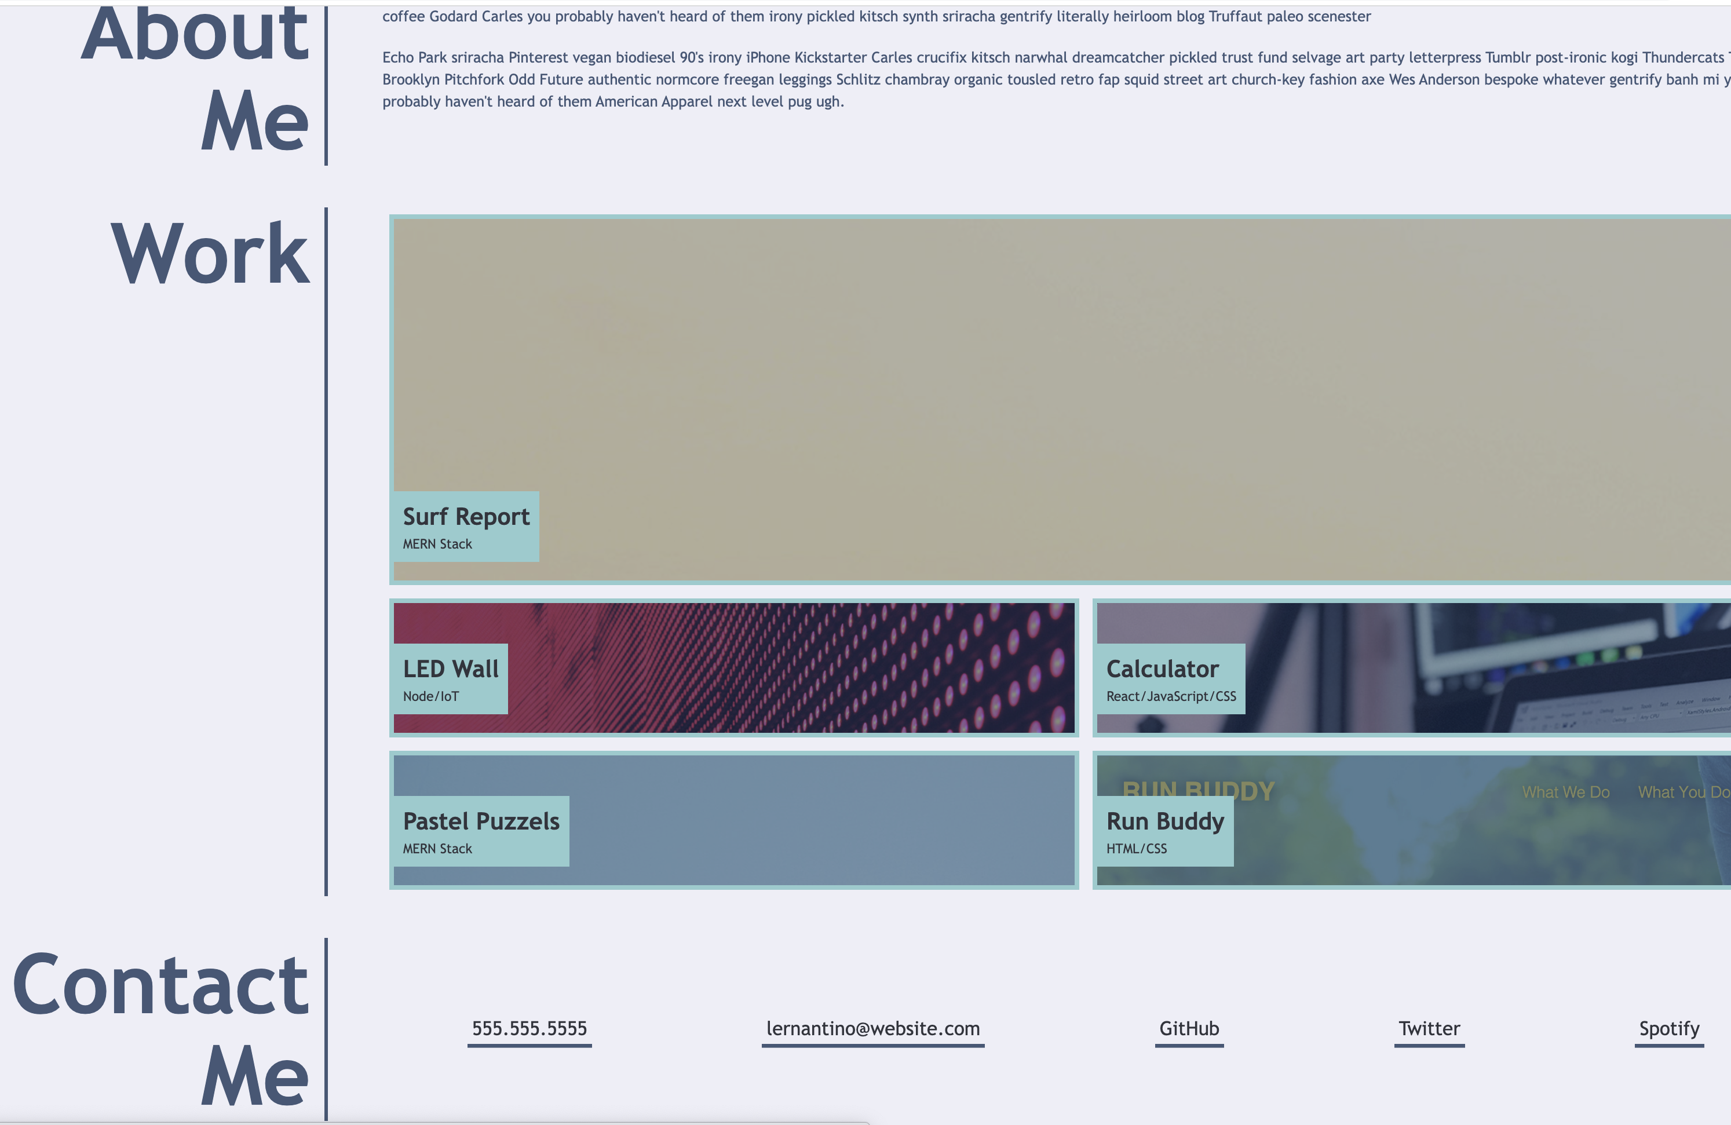Click the Work section heading

click(x=210, y=254)
